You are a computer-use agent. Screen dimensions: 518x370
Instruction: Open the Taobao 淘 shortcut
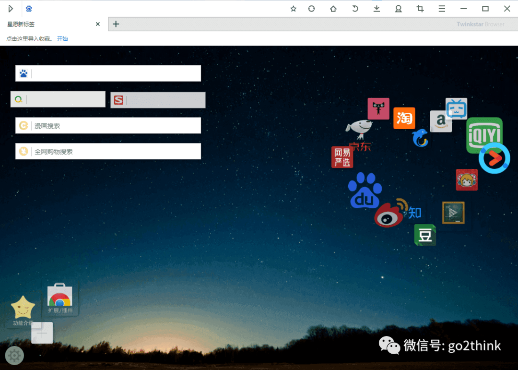coord(404,118)
